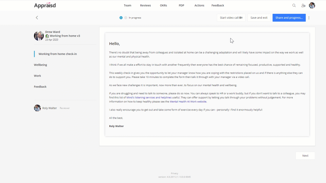Open the Feedback menu in top navigation
Screen dimensions: 326x183
tap(218, 5)
